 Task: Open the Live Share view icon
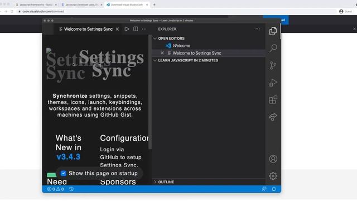tap(273, 117)
